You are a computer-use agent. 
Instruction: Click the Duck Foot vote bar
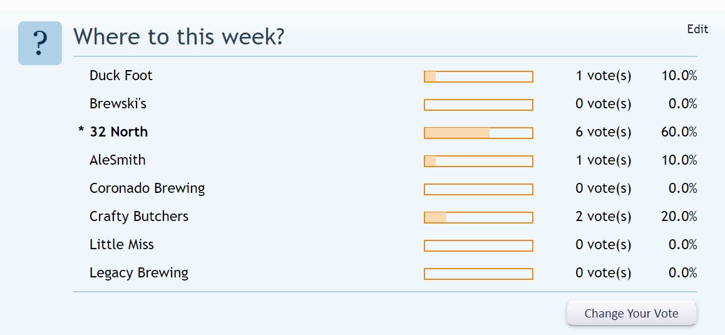coord(478,76)
